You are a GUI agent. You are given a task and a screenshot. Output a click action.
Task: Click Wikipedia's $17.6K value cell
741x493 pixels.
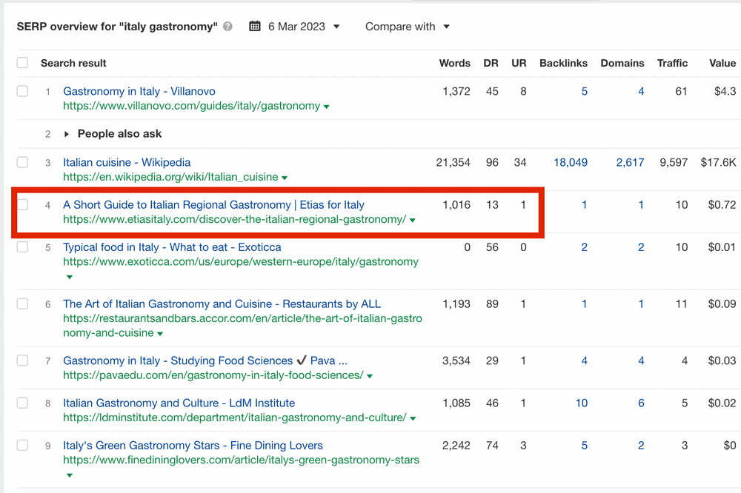click(718, 162)
